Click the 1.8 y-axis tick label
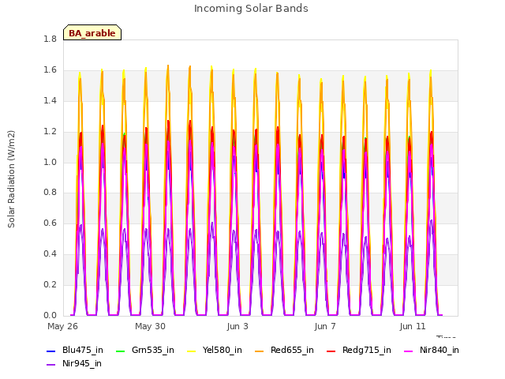 point(50,39)
